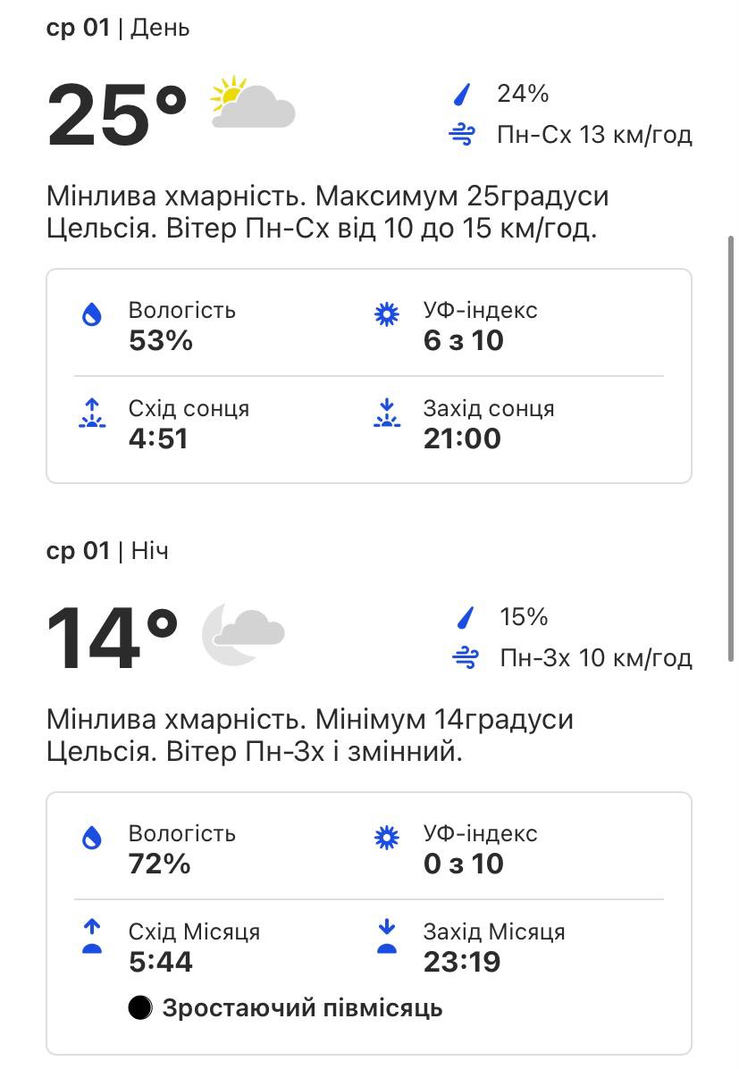Click the moonrise icon
Viewport: 739px width, 1069px height.
(x=92, y=936)
